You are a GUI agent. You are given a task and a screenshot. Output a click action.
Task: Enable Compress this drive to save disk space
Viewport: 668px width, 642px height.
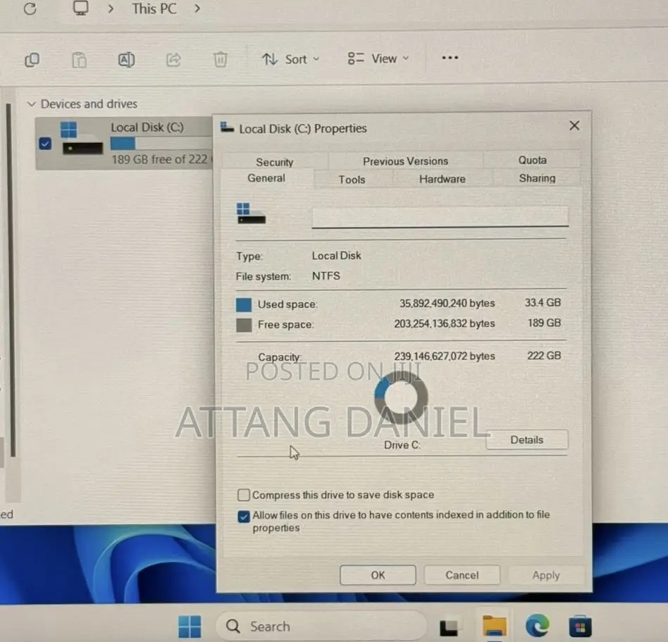[244, 495]
